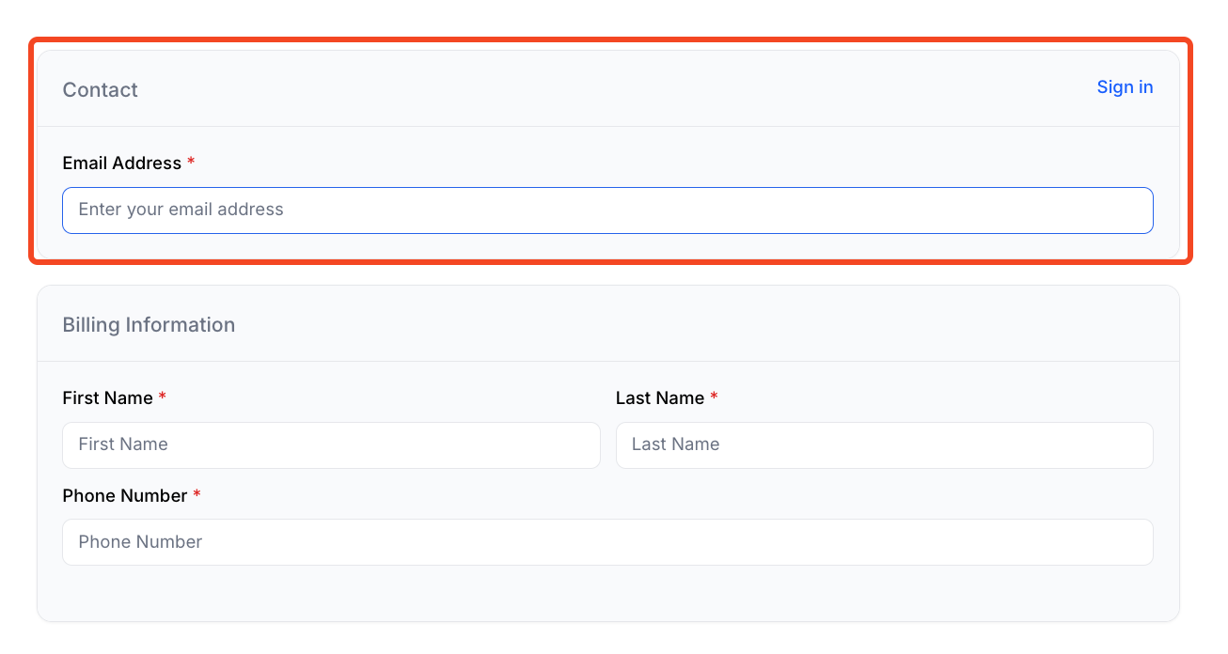Click into the First Name field
The height and width of the screenshot is (654, 1228).
point(331,445)
